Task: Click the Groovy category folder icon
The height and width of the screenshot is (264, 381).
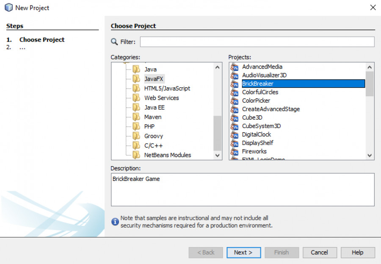Action: click(136, 136)
